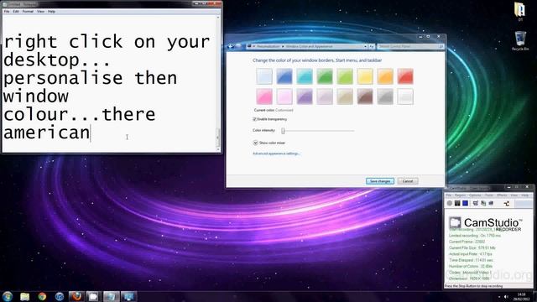Open Notepad's File menu
The height and width of the screenshot is (302, 537).
pos(7,11)
